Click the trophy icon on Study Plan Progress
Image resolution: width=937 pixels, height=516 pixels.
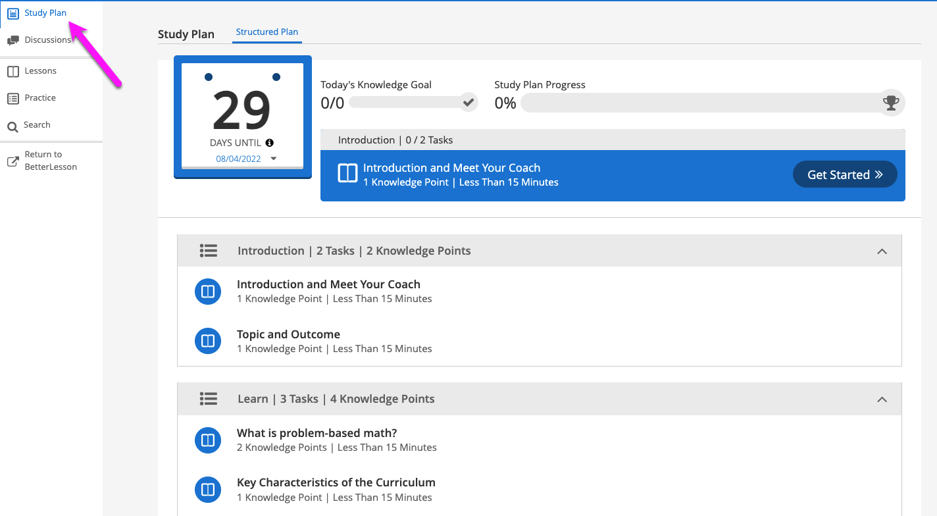click(x=891, y=103)
